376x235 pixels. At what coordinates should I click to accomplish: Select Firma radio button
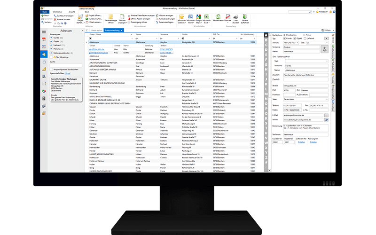point(304,35)
